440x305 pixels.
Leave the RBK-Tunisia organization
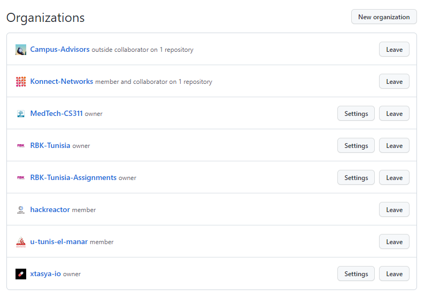coord(394,145)
